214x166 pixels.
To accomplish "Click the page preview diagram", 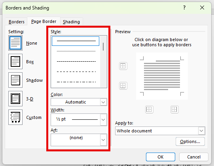I will pos(162,76).
